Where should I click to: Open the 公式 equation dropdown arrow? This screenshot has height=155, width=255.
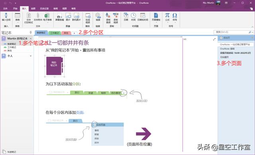point(167,22)
